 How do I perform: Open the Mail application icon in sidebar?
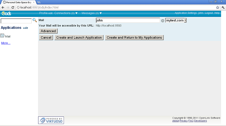(3, 36)
